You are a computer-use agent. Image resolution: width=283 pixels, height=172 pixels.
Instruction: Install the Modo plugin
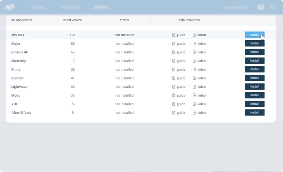pos(255,95)
